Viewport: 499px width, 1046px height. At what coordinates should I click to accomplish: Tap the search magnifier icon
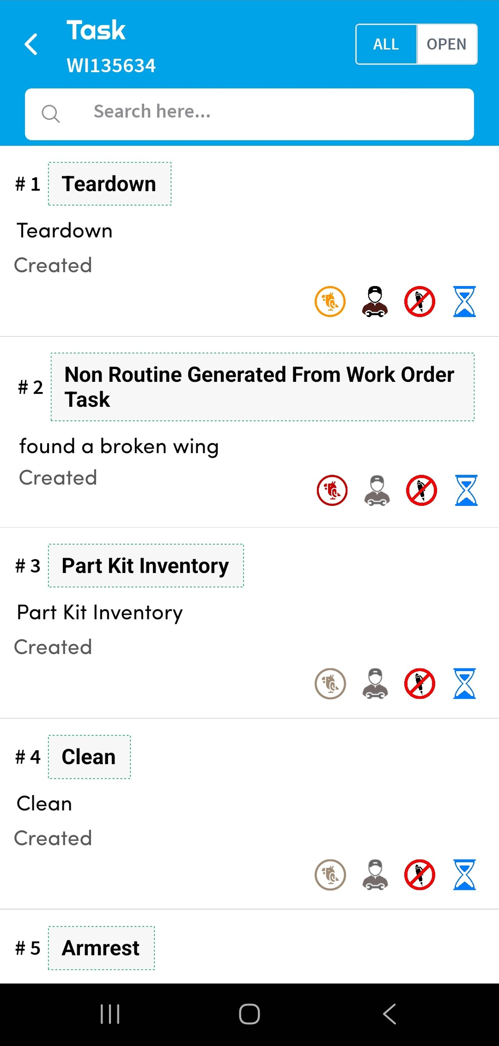51,113
